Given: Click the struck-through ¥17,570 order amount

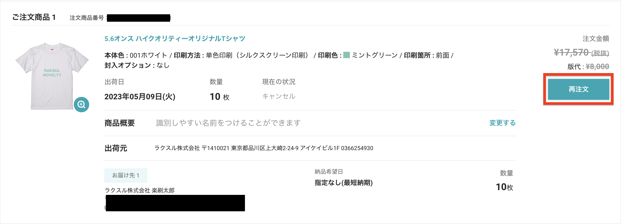Looking at the screenshot, I should (581, 52).
